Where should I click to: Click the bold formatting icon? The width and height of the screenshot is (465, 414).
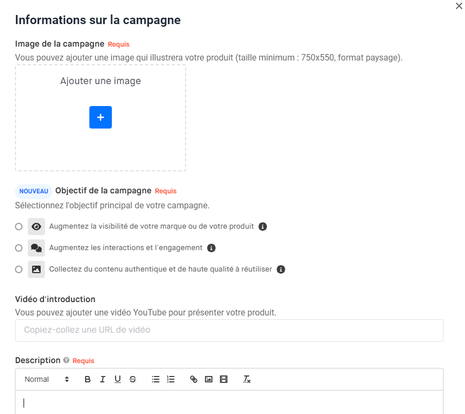click(88, 379)
